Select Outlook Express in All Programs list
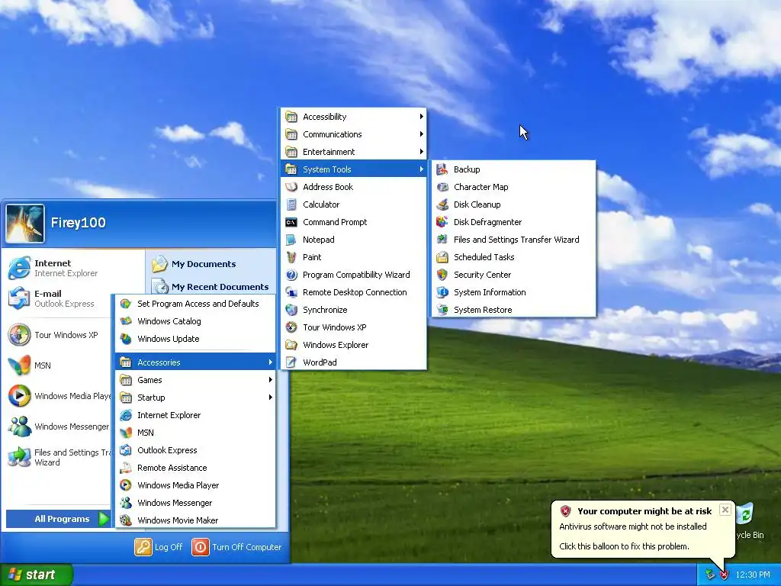The image size is (781, 586). [195, 450]
